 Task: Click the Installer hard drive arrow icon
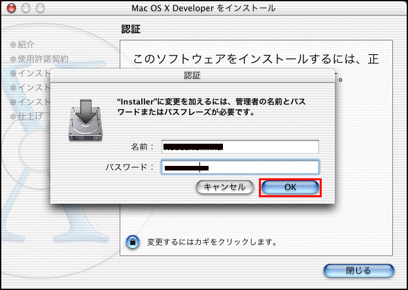(x=86, y=120)
